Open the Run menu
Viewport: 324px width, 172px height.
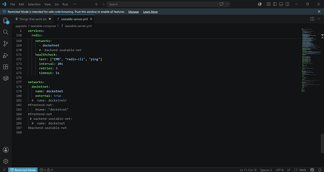tap(65, 4)
